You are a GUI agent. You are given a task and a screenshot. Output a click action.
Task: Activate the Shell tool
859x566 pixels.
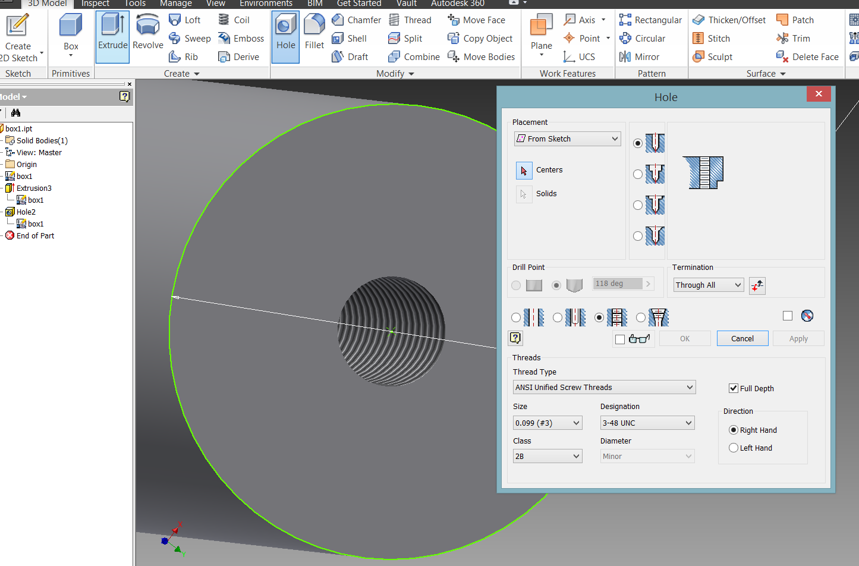[349, 38]
